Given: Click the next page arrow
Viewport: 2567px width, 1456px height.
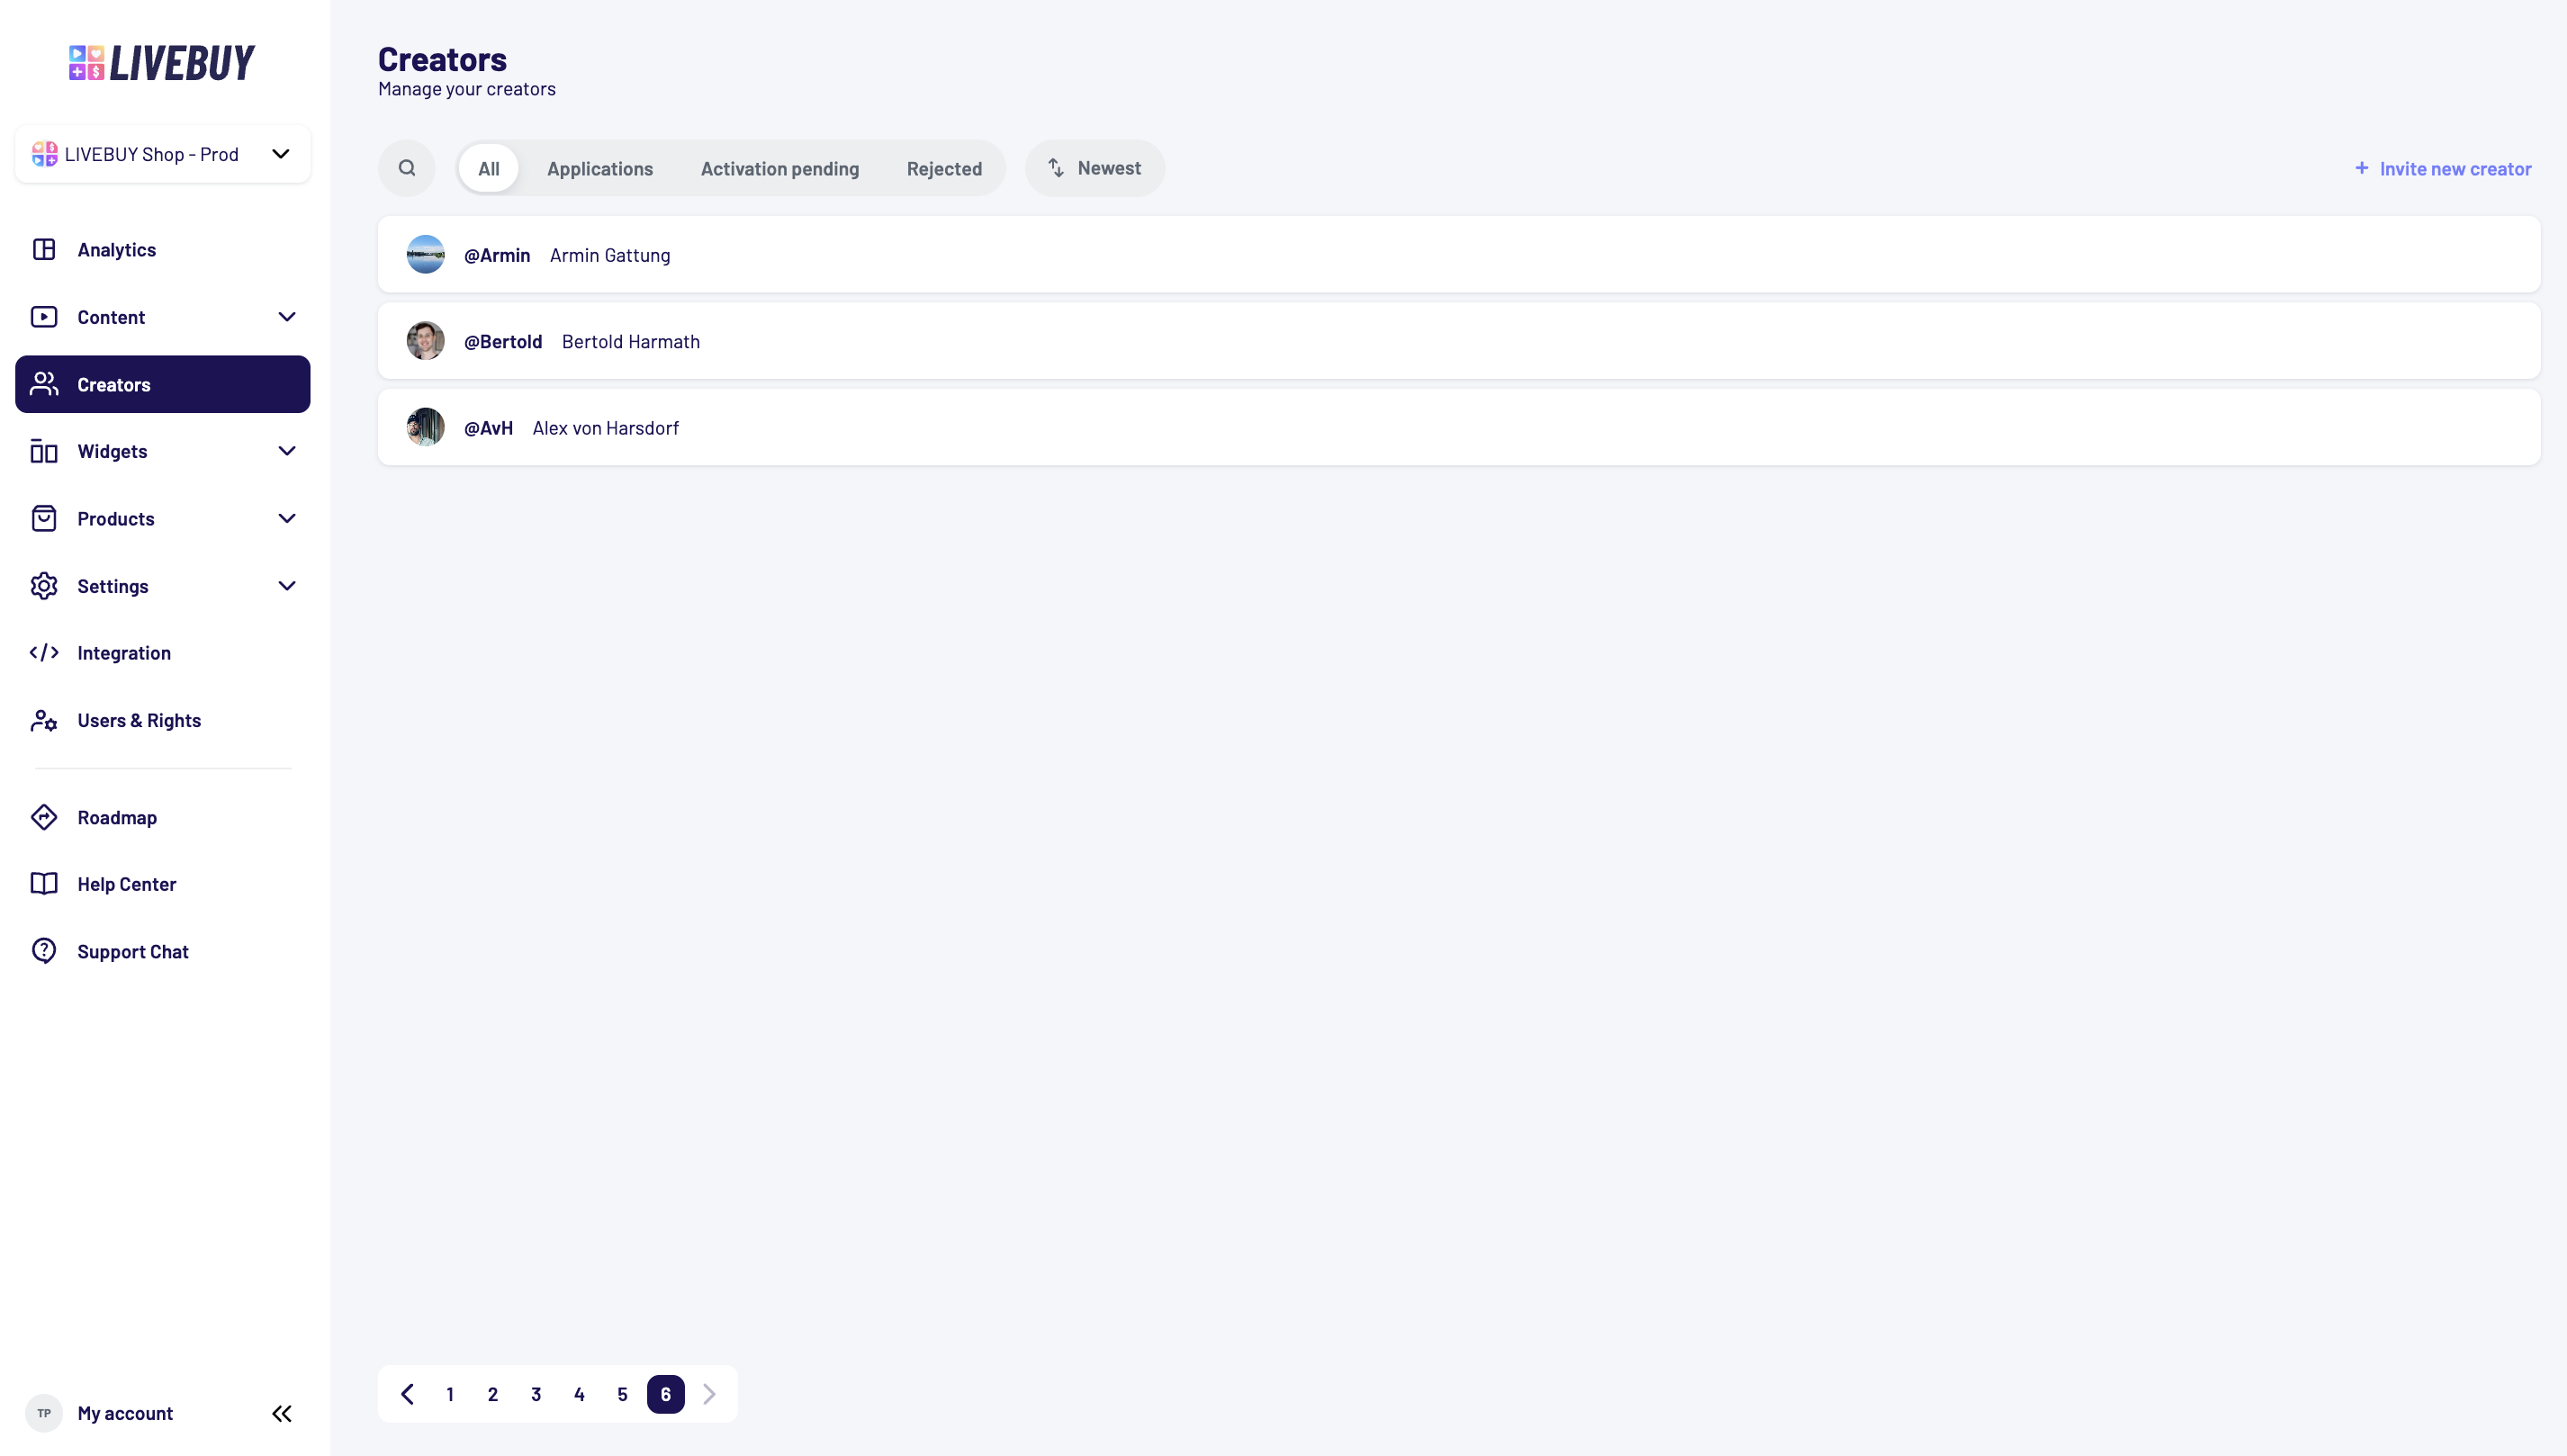Looking at the screenshot, I should click(709, 1394).
